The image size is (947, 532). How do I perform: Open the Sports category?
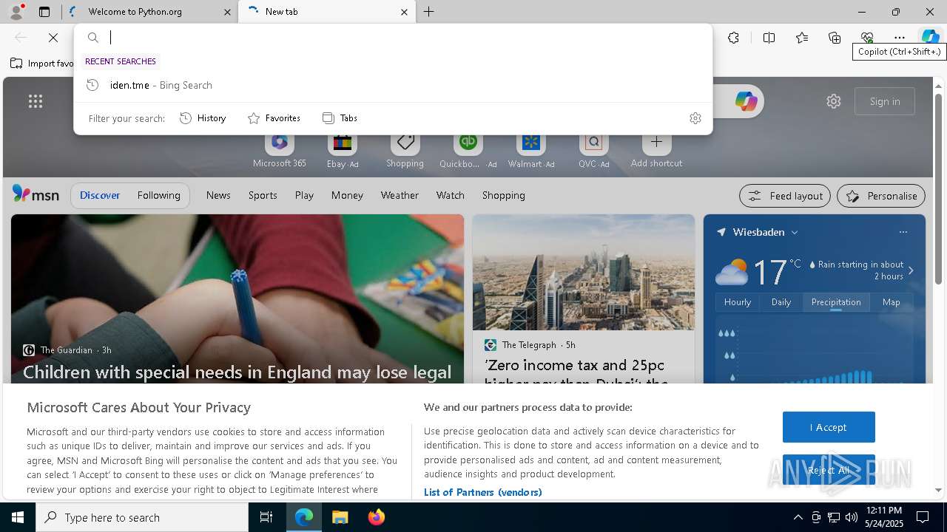263,195
